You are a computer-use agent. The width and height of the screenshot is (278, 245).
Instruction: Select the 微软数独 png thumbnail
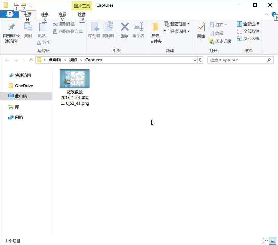[74, 79]
